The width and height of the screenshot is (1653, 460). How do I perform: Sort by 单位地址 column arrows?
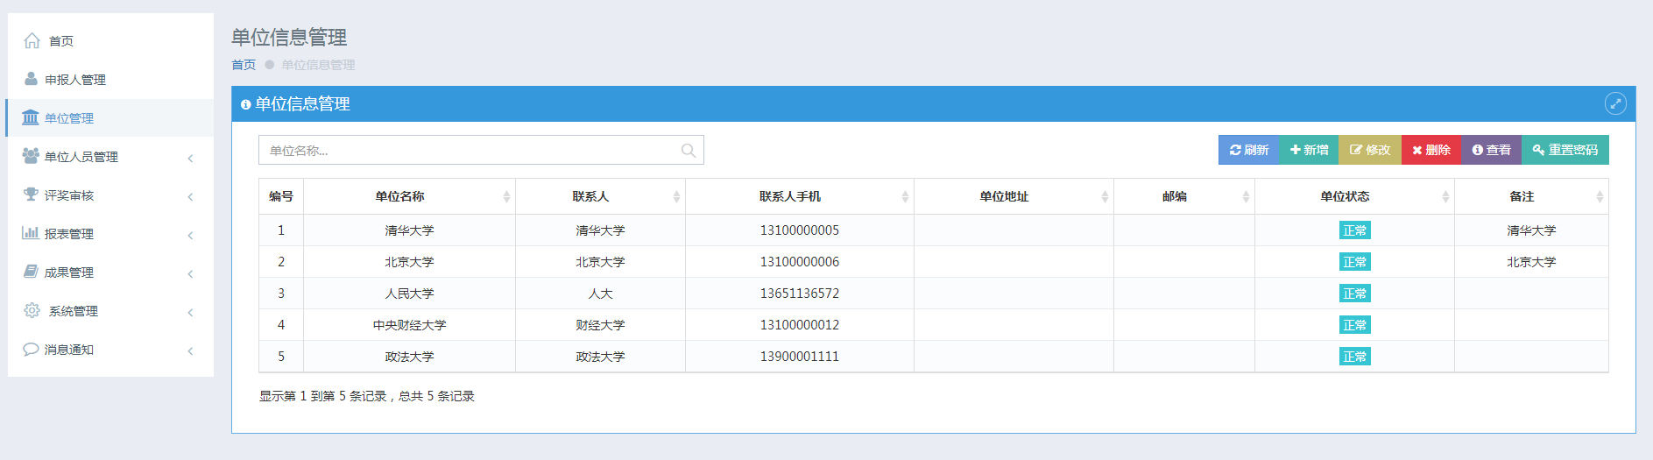click(x=1105, y=197)
